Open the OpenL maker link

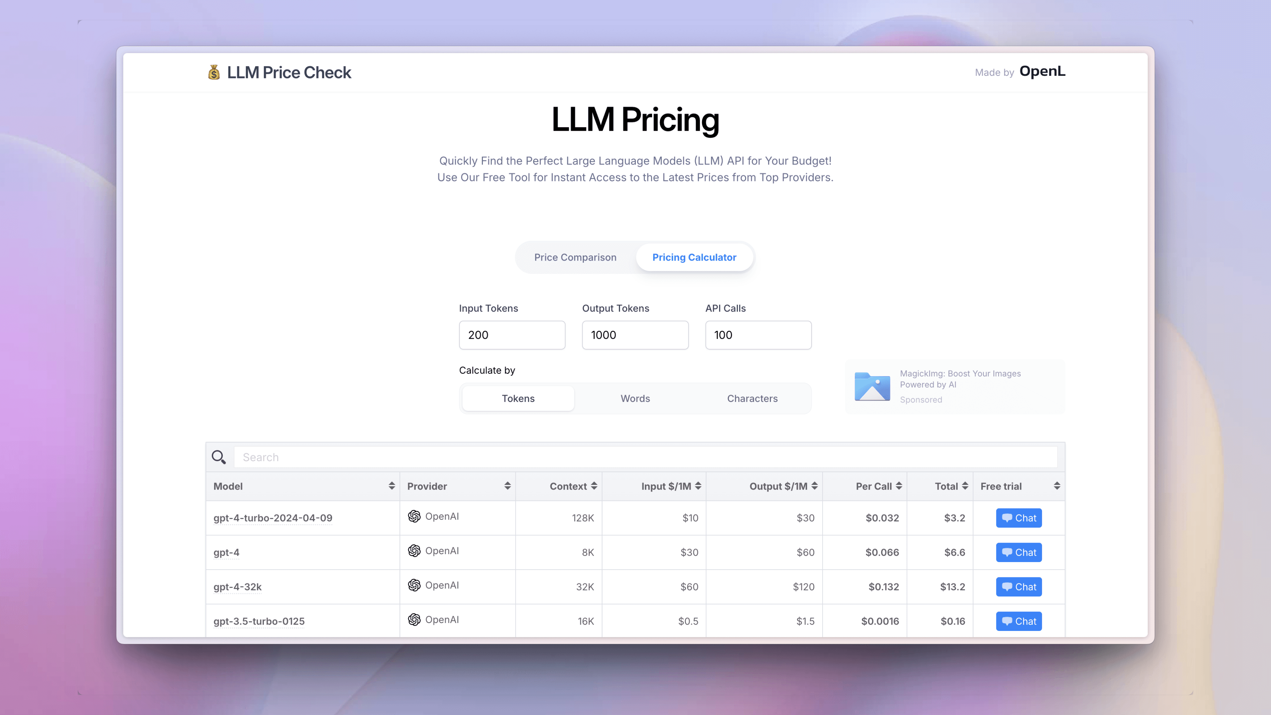[1042, 71]
